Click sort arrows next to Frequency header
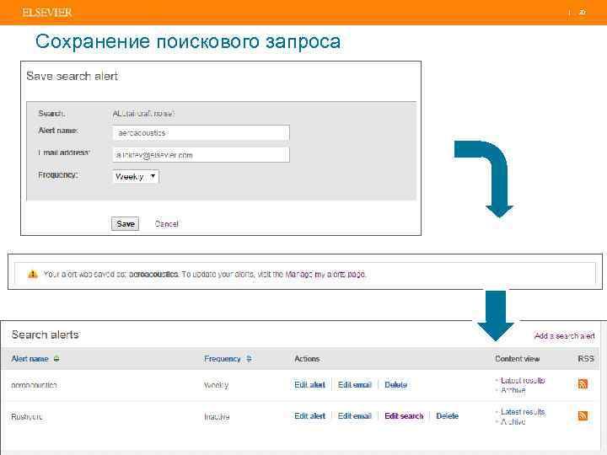The image size is (607, 455). point(249,359)
